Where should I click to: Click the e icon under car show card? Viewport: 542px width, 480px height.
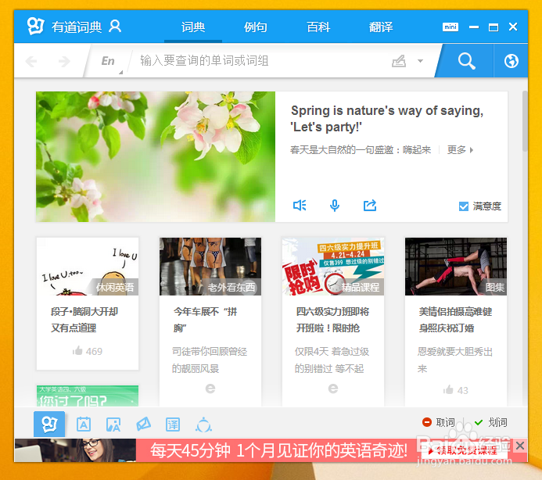[210, 389]
